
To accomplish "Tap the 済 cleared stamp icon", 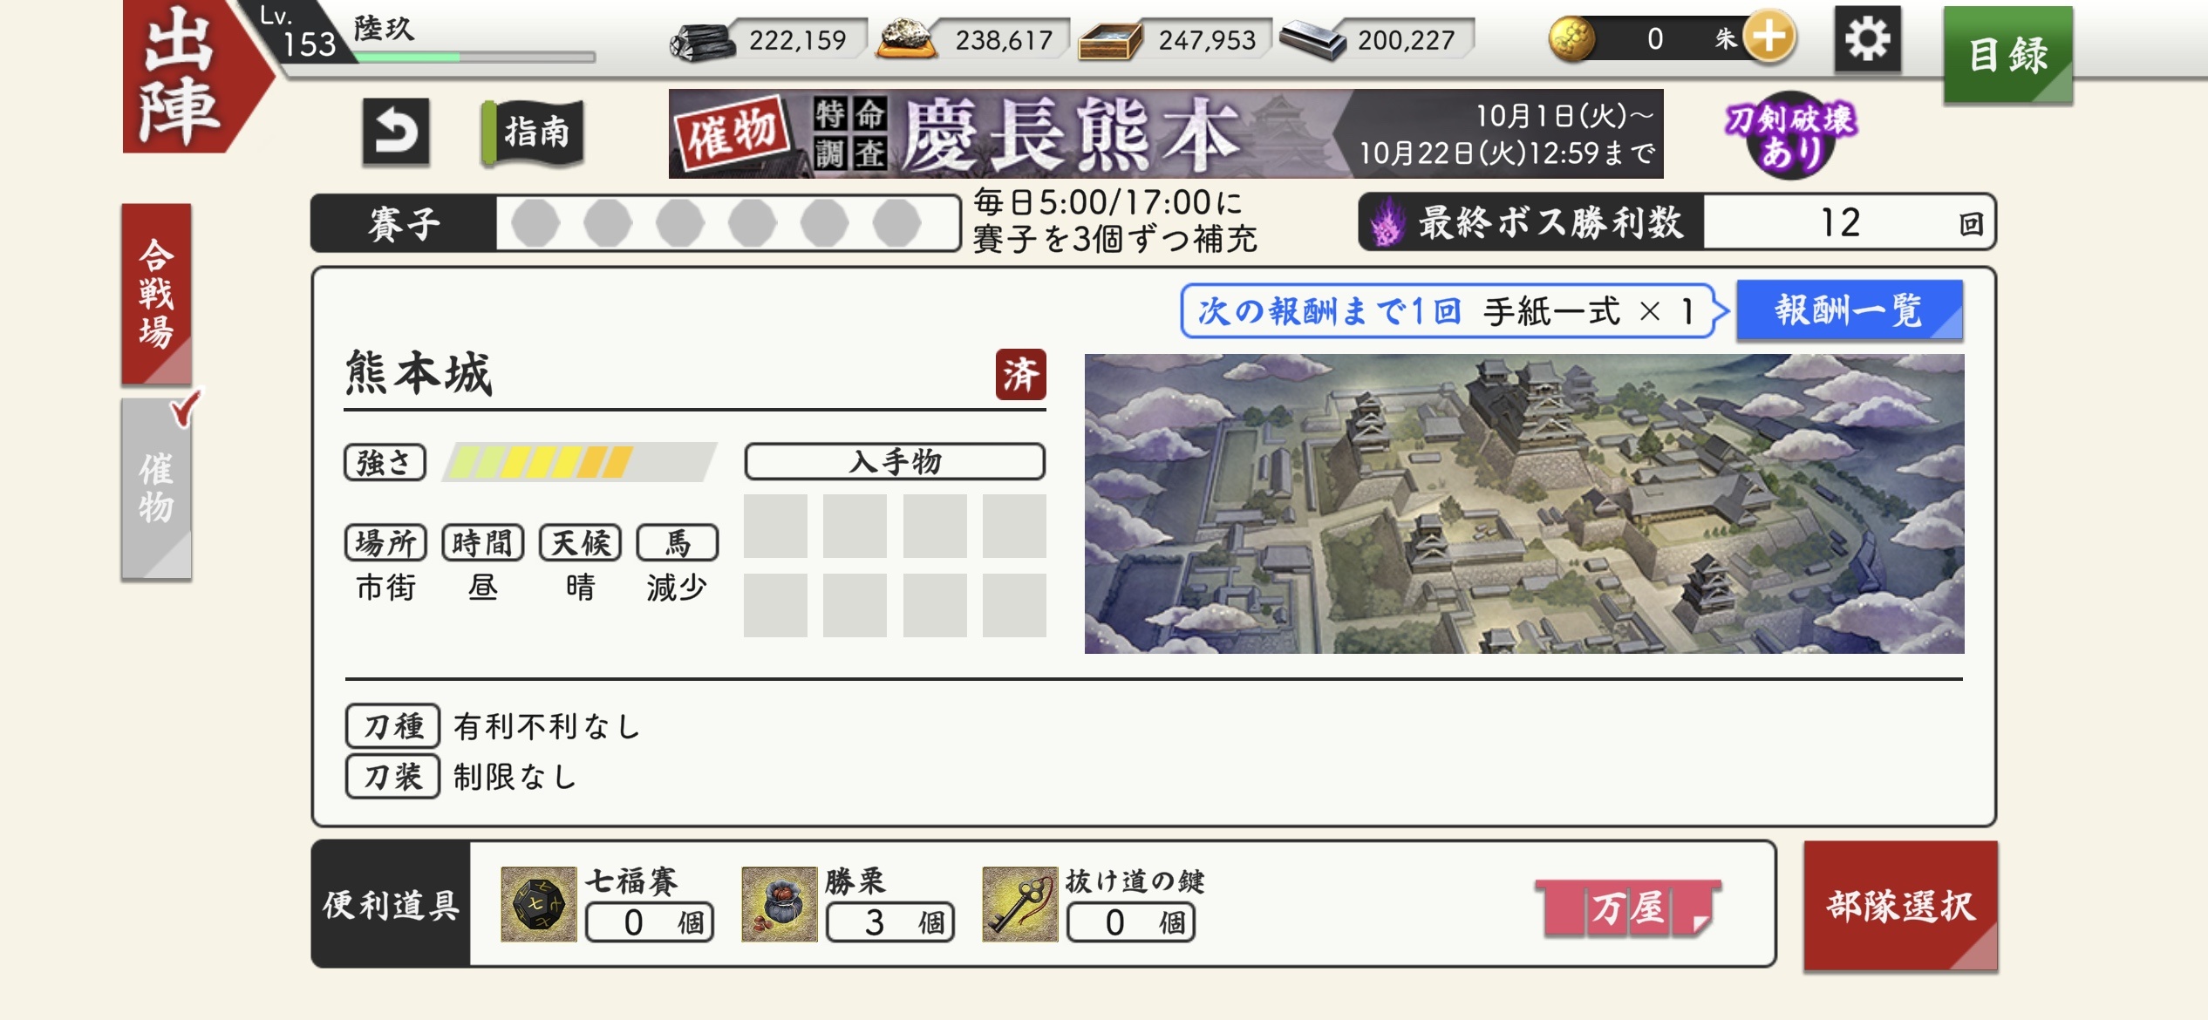I will coord(1020,375).
